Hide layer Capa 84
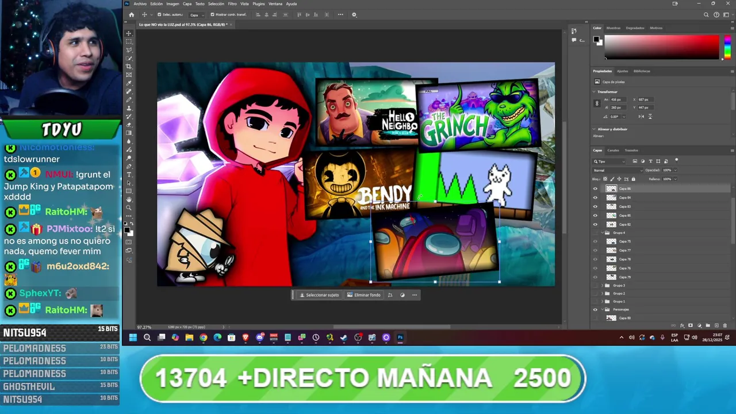The width and height of the screenshot is (736, 414). point(595,198)
